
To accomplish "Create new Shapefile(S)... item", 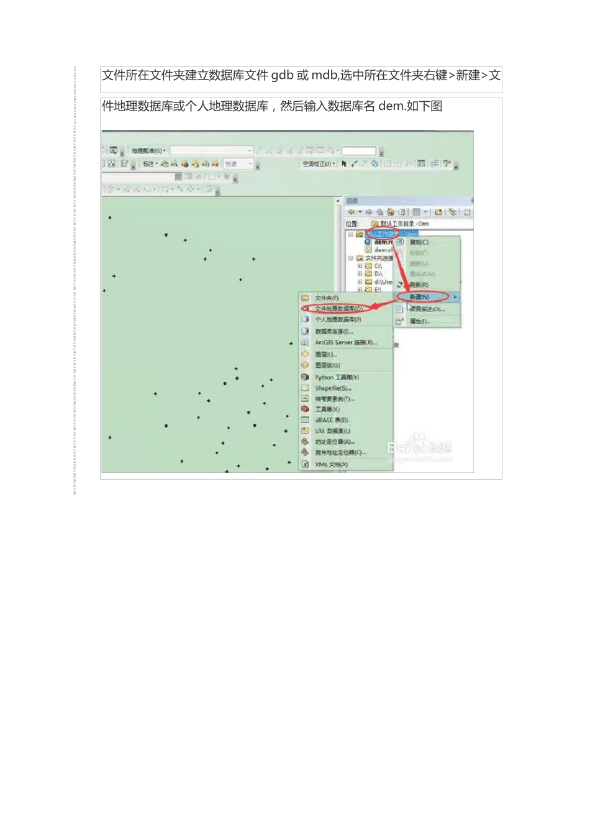I will [x=346, y=388].
